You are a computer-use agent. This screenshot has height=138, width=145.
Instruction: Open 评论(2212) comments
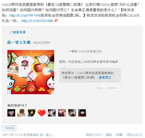point(134,135)
